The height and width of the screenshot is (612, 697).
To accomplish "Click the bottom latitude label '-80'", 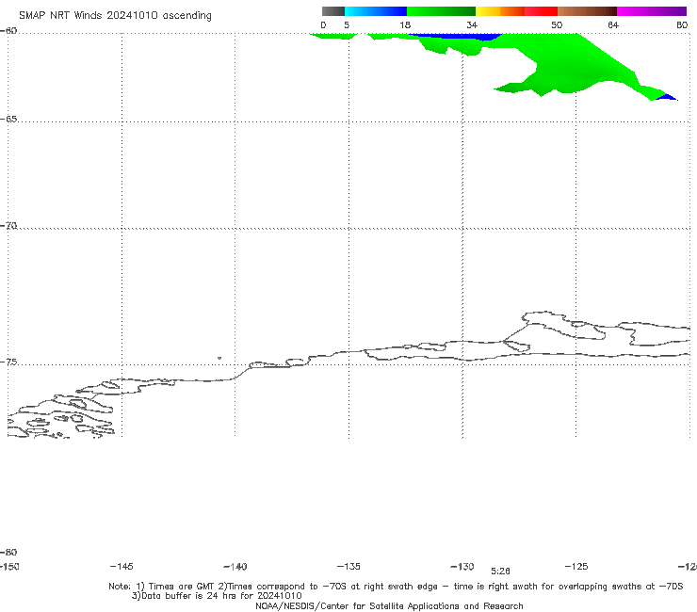I will [8, 552].
